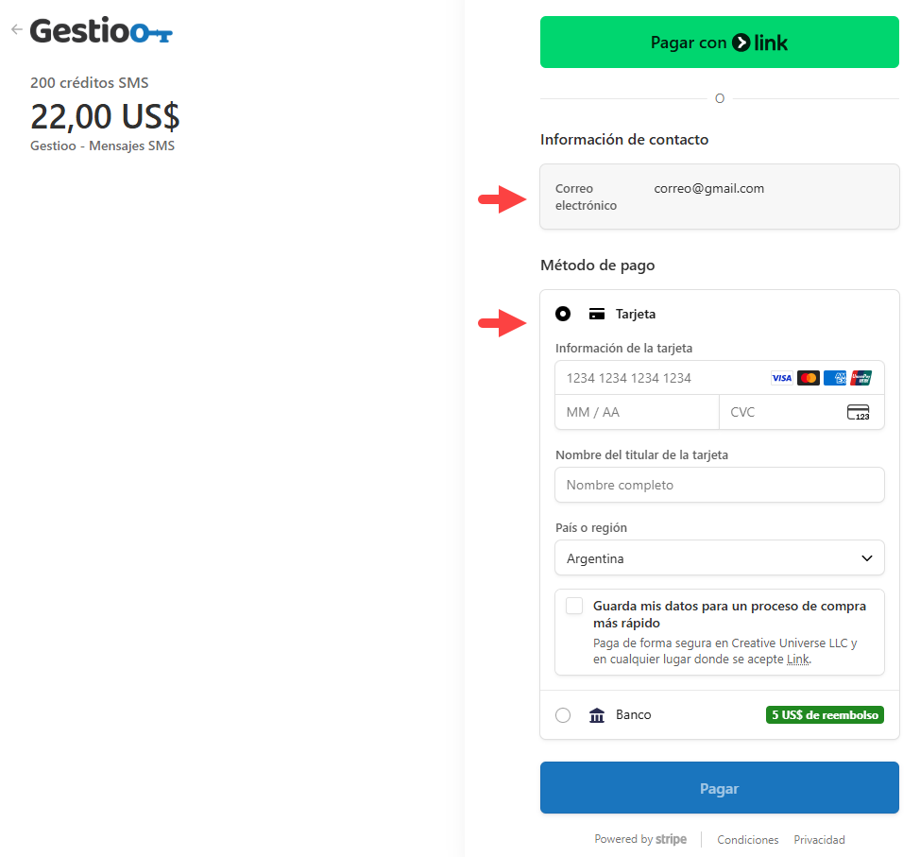Click the MM / AA expiry field

pos(636,412)
